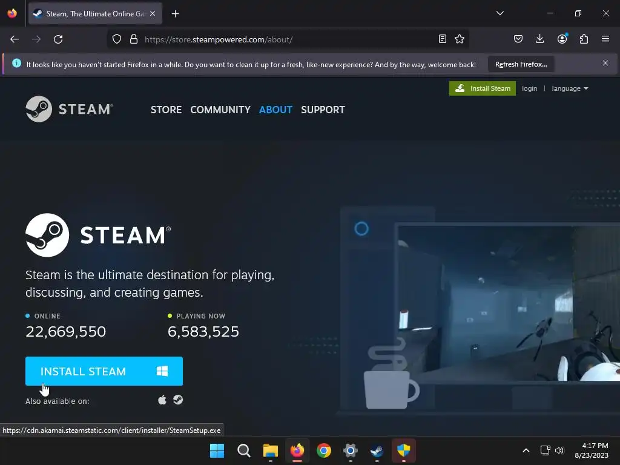Click the login link

coord(529,88)
